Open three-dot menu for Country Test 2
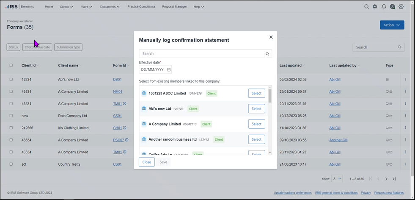Image resolution: width=415 pixels, height=200 pixels. 405,164
